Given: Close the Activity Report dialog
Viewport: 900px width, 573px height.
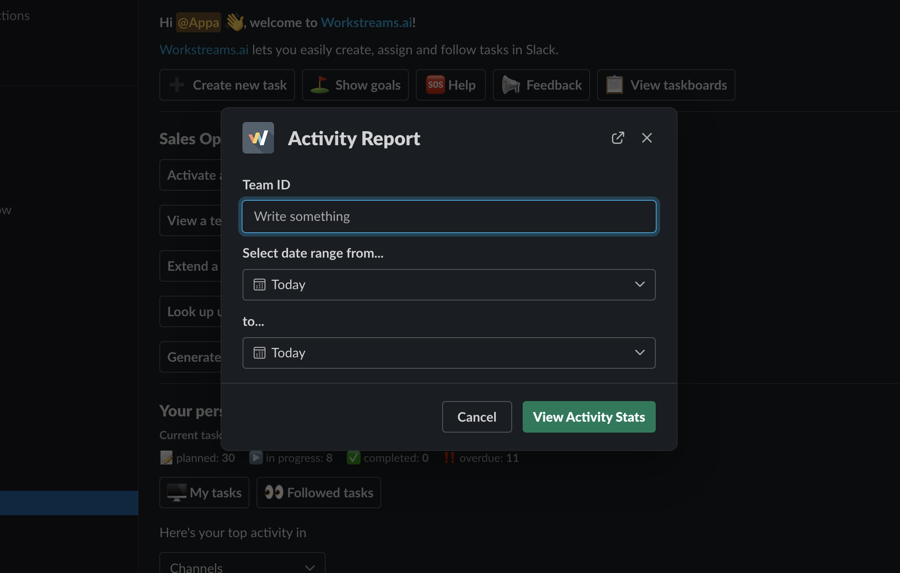Looking at the screenshot, I should tap(647, 138).
